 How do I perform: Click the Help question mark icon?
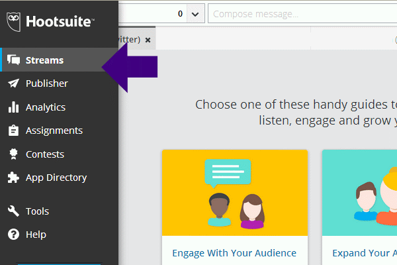13,235
